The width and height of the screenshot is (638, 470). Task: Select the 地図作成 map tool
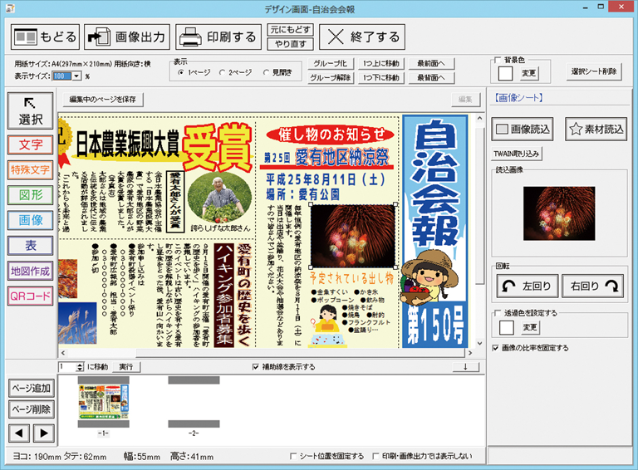[x=31, y=271]
